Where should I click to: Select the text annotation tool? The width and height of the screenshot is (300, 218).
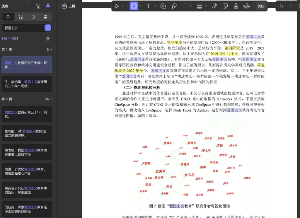149,6
